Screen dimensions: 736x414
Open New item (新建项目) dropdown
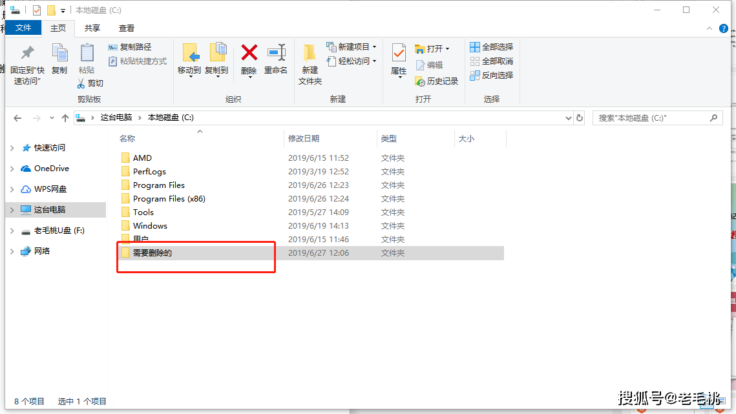[352, 47]
